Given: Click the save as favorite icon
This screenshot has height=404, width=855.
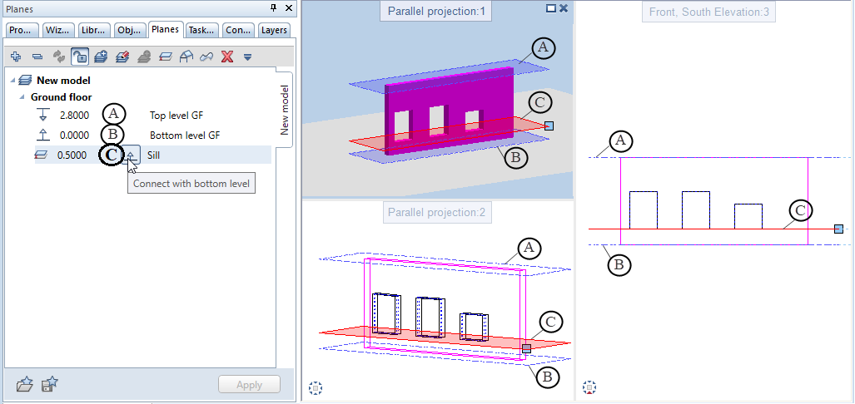Looking at the screenshot, I should tap(51, 384).
